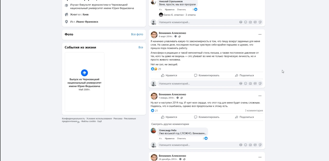Image resolution: width=329 pixels, height=161 pixels.
Task: Click GIF icon in 9 март post comment box
Action: click(255, 83)
